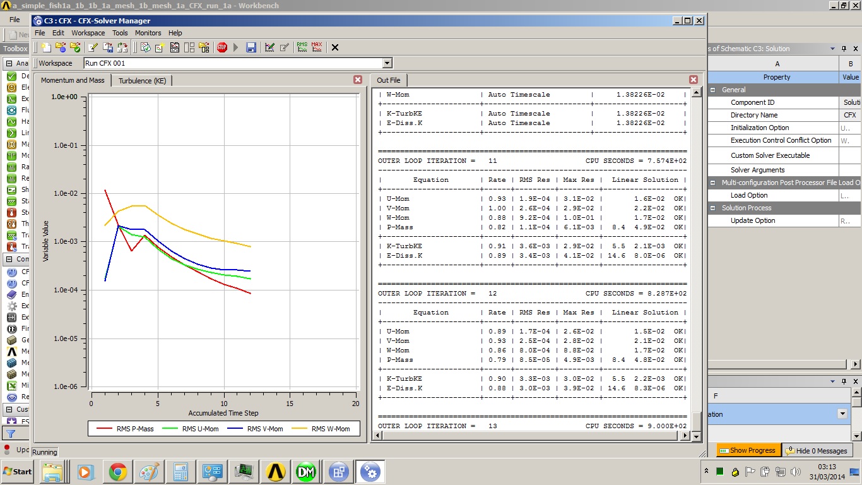Select the Directory Name property row

point(784,115)
